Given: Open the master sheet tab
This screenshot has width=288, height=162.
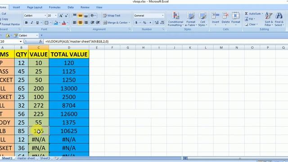Looking at the screenshot, I should point(26,158).
